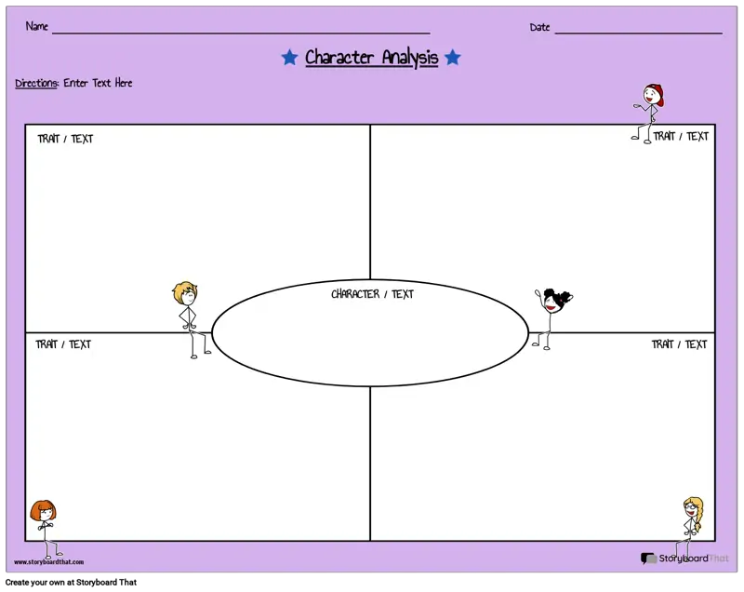Click the CHARACTER / TEXT label in the oval
The image size is (744, 592).
(x=372, y=294)
